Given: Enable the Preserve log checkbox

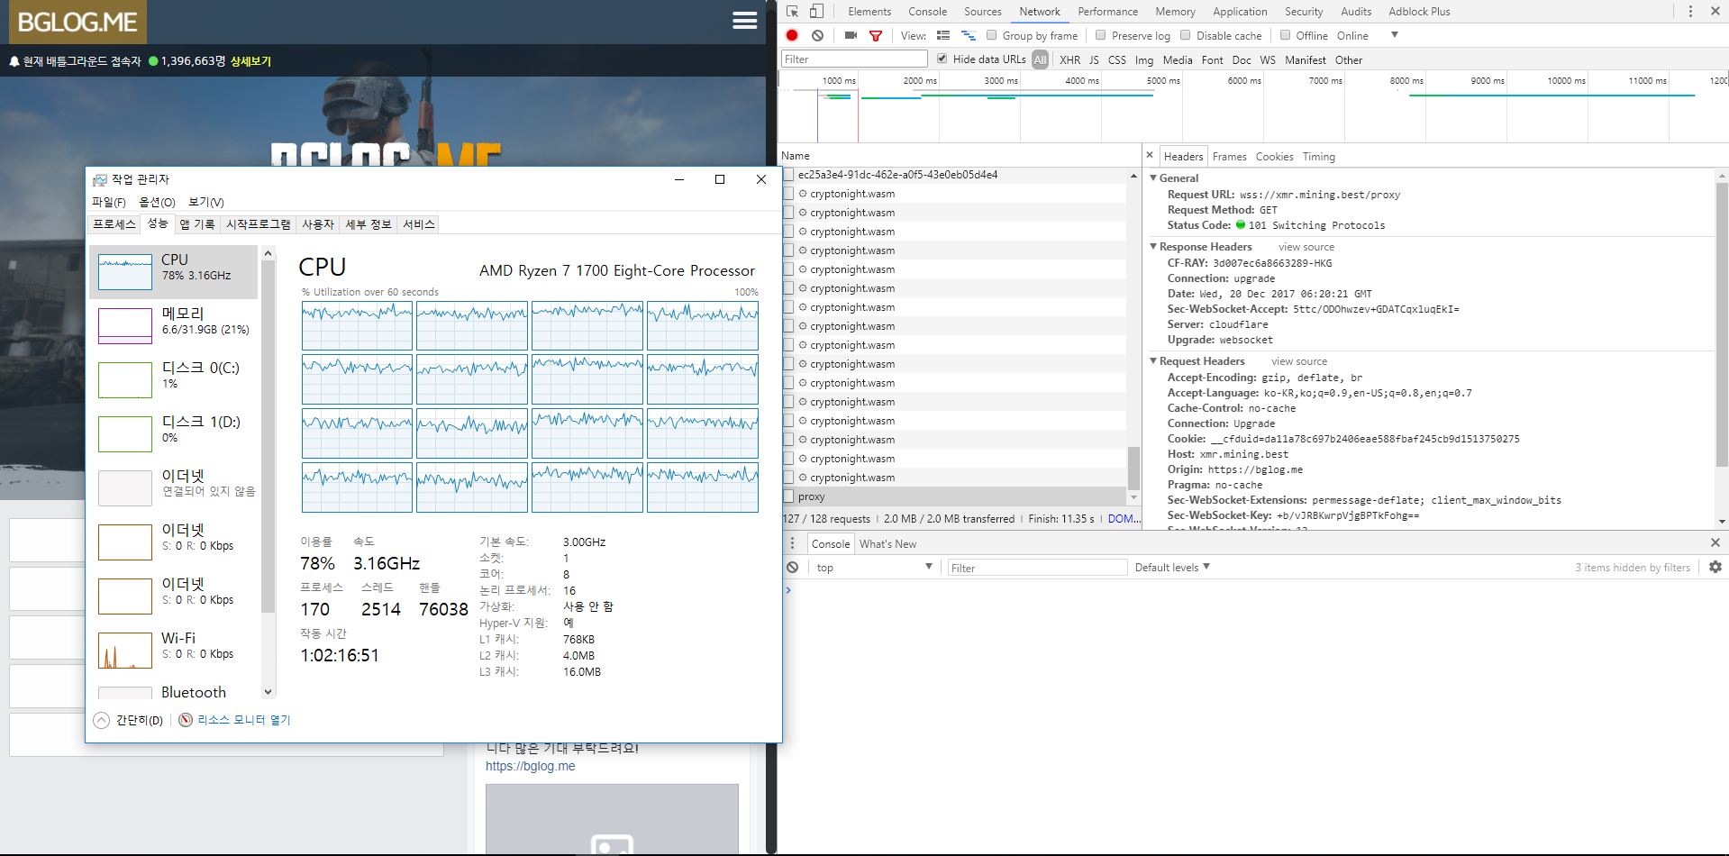Looking at the screenshot, I should point(1100,35).
